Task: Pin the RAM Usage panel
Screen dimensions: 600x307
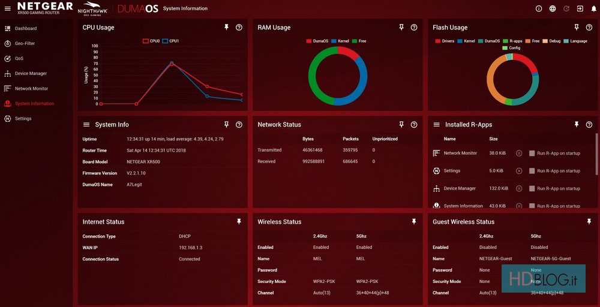Action: tap(401, 27)
